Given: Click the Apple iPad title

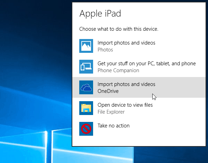Looking at the screenshot, I should pyautogui.click(x=100, y=14).
